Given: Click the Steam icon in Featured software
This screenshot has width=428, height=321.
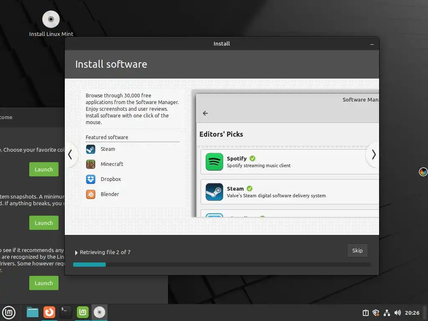Looking at the screenshot, I should [x=91, y=149].
